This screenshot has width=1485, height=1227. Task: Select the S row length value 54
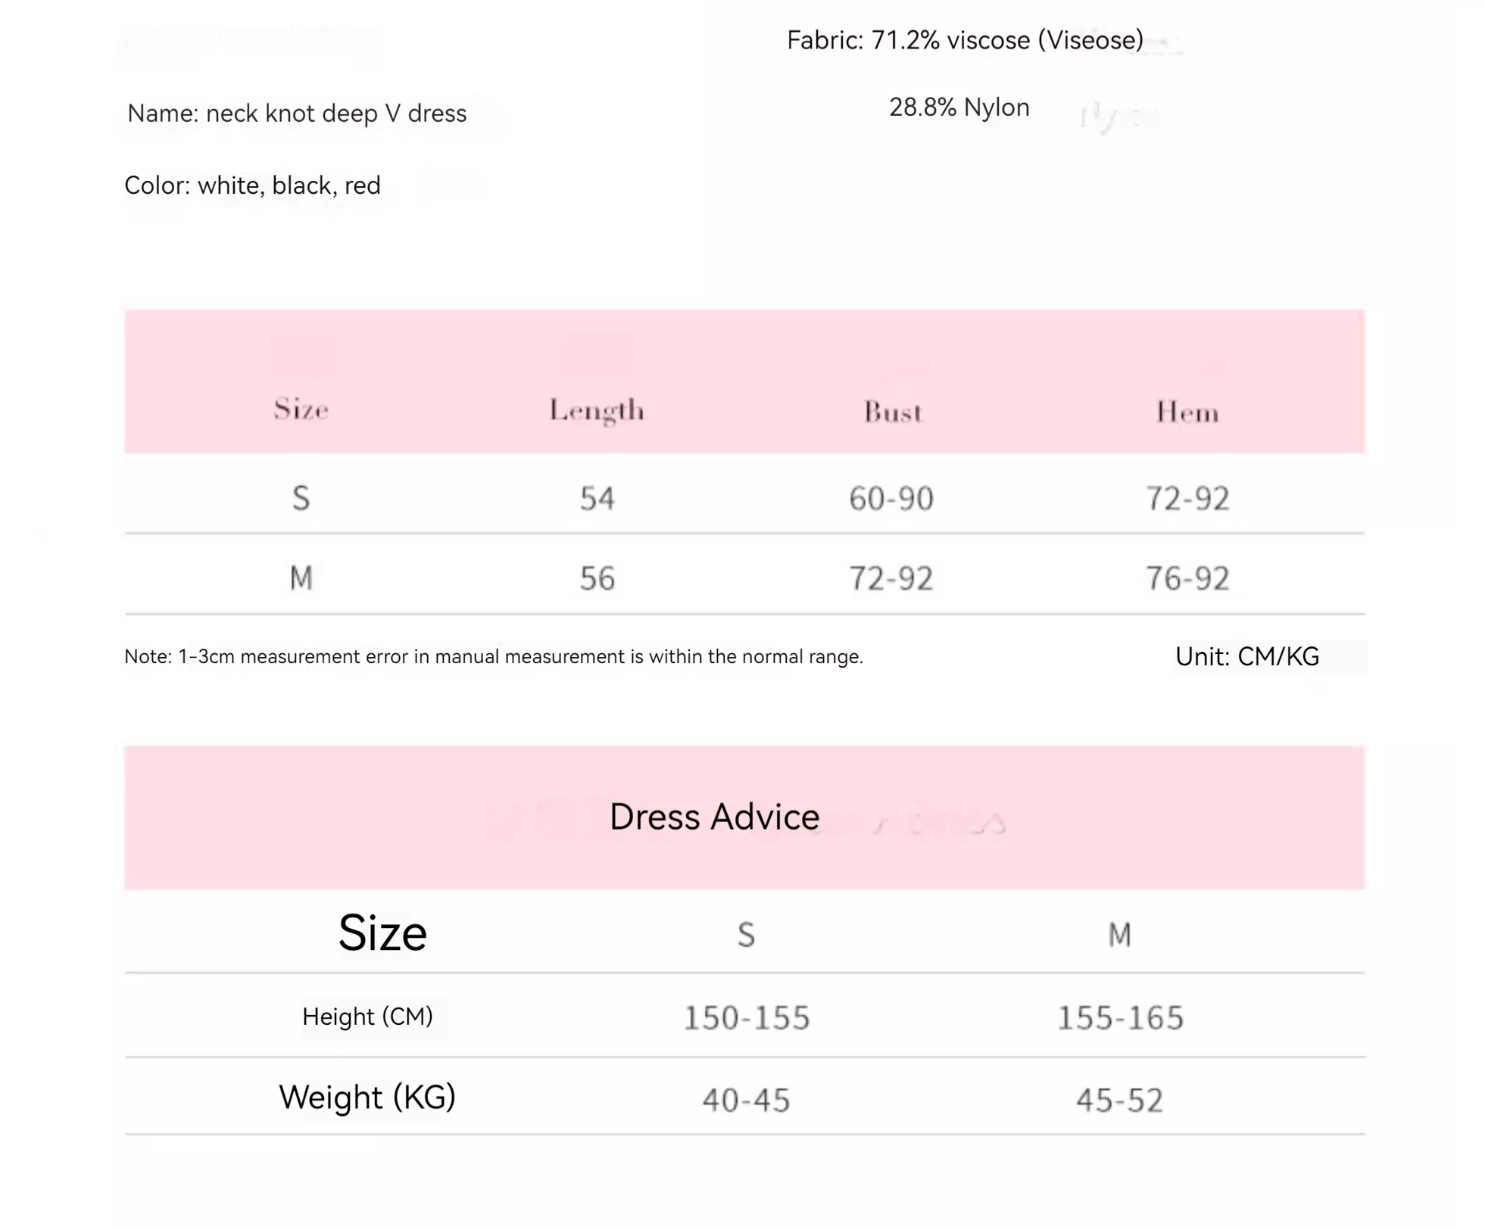tap(597, 499)
